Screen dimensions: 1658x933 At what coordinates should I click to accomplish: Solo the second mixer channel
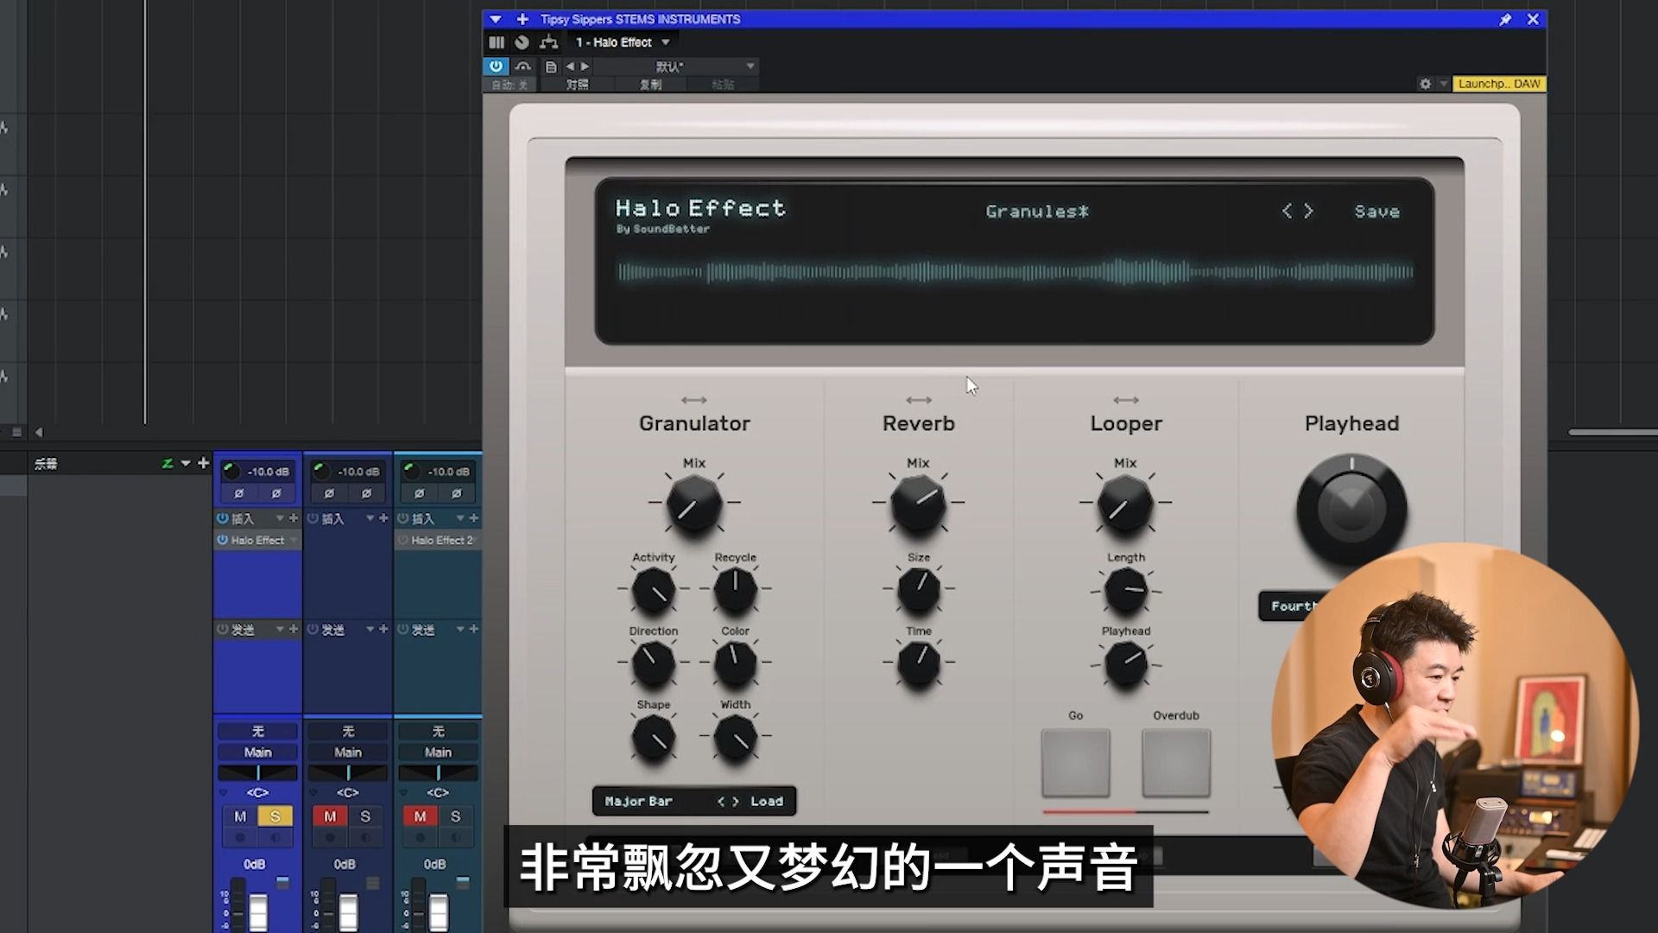pos(365,816)
